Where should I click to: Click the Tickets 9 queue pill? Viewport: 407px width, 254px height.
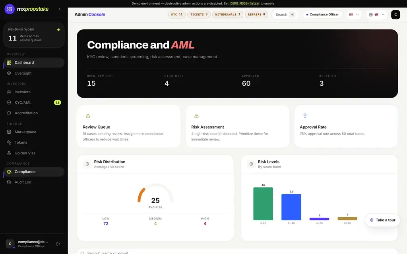tap(199, 15)
